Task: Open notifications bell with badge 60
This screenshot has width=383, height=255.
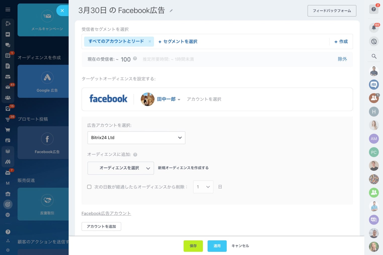Action: point(374,28)
